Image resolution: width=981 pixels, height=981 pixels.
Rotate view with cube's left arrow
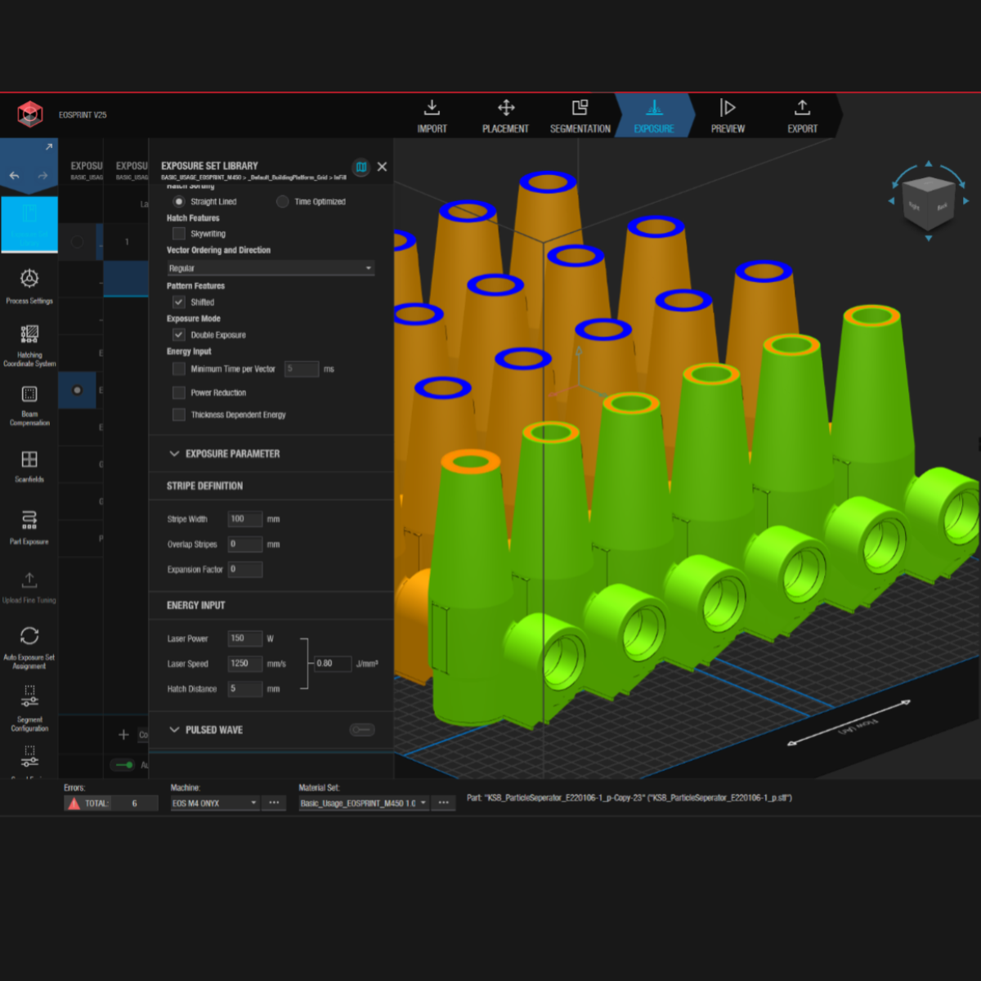pos(891,200)
